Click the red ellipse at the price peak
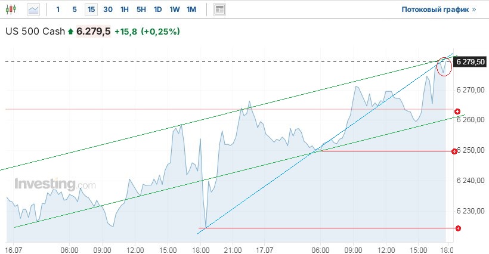Screen dimensions: 489x254 tap(444, 66)
